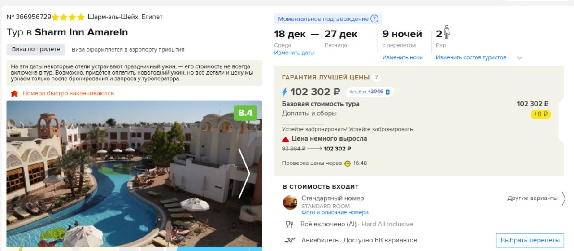Viewport: 574px width, 251px height.
Task: Click the help icon beside Гарантия лучшей цены
Action: point(377,77)
